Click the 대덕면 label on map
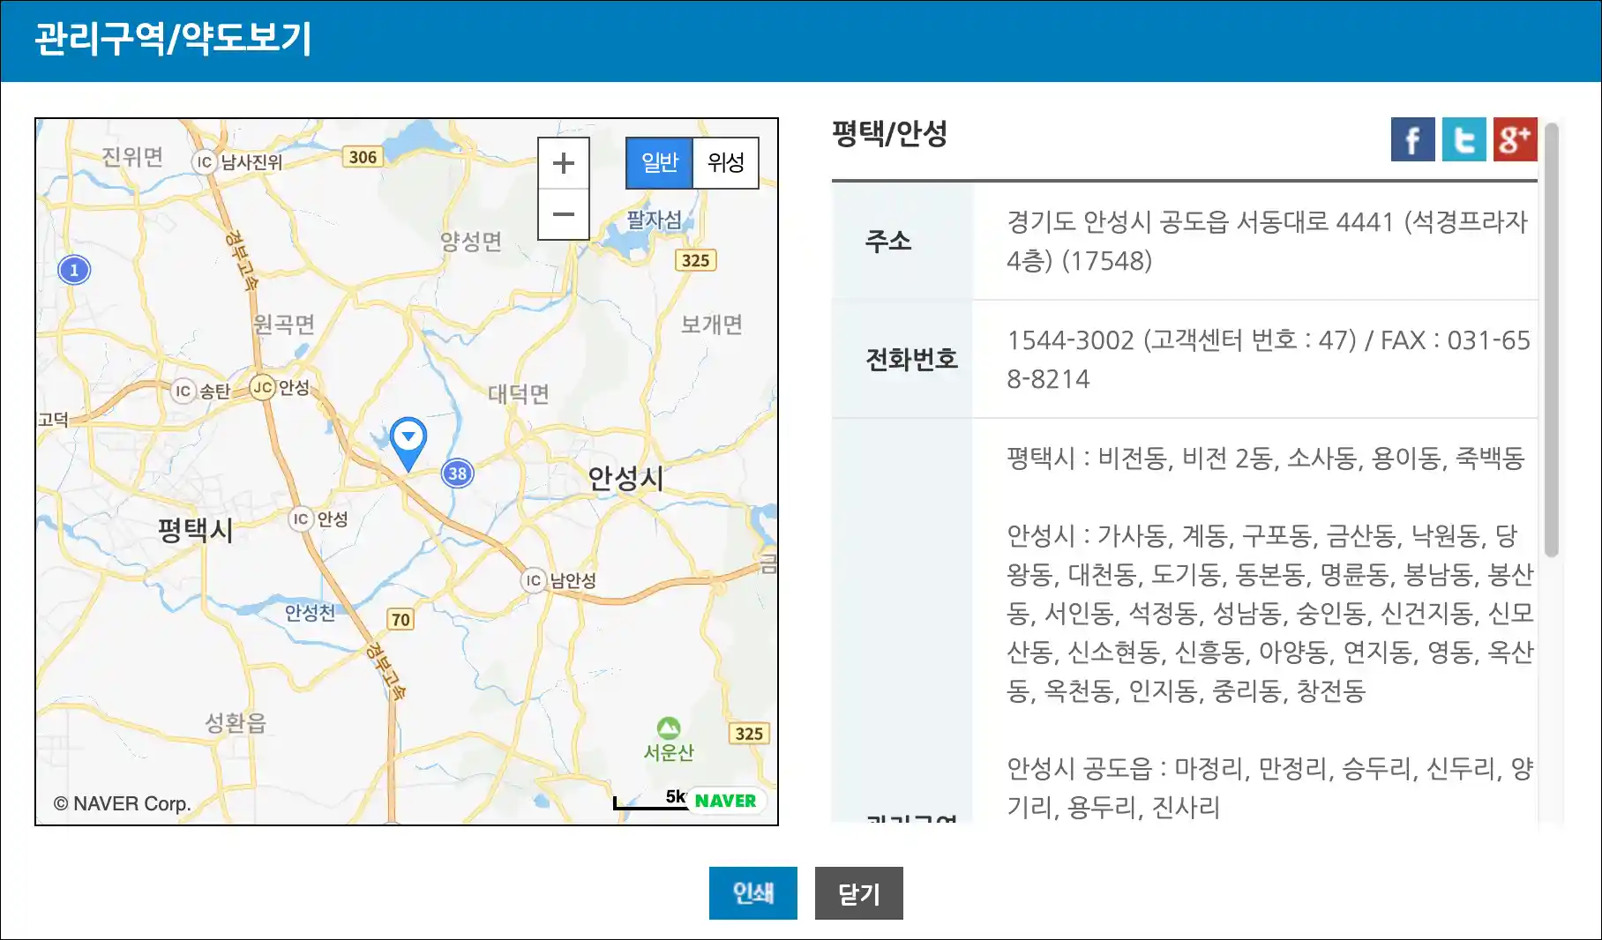The image size is (1602, 940). 519,393
